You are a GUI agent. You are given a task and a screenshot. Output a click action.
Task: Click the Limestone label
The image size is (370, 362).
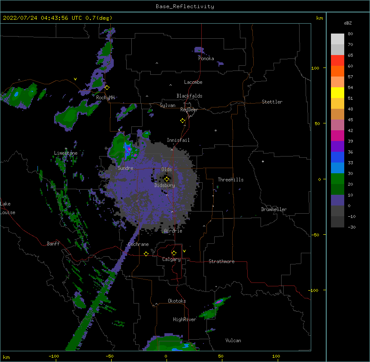[x=66, y=153]
